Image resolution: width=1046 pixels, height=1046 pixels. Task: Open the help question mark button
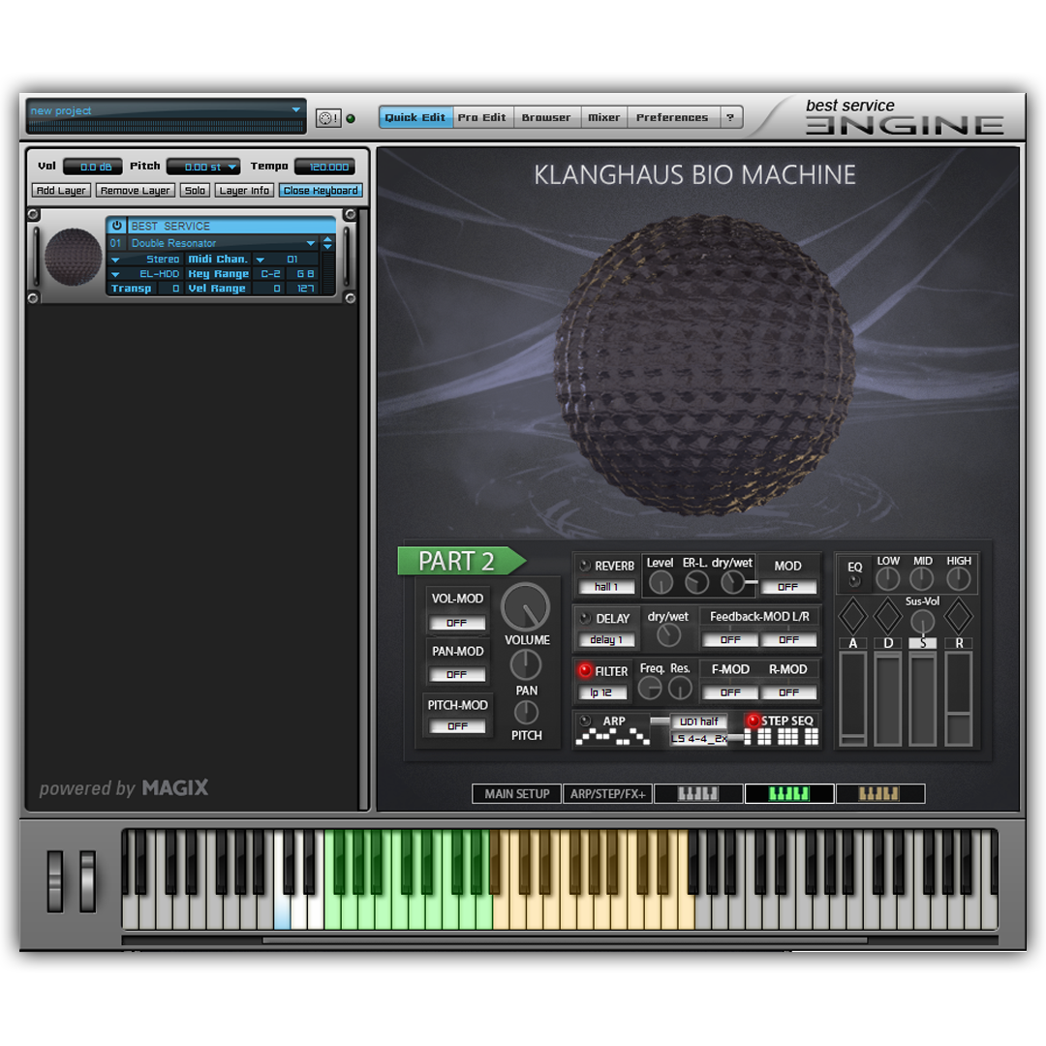click(731, 117)
